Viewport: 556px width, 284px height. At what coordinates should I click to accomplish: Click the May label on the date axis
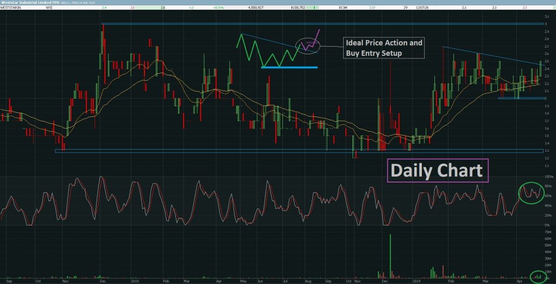pyautogui.click(x=244, y=282)
